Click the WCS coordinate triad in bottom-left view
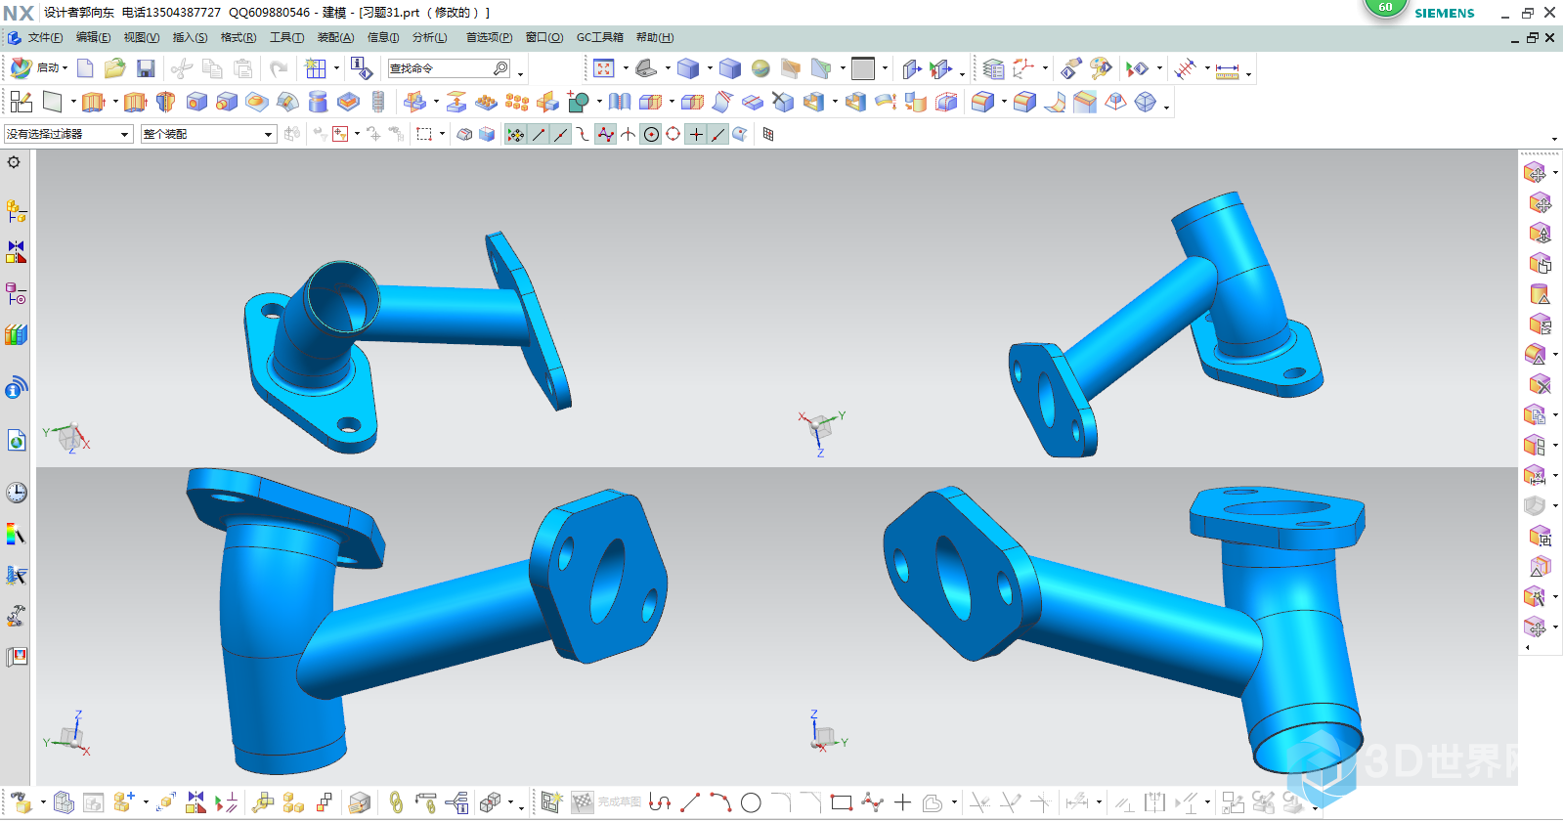Screen dimensions: 1563x822 (x=68, y=734)
